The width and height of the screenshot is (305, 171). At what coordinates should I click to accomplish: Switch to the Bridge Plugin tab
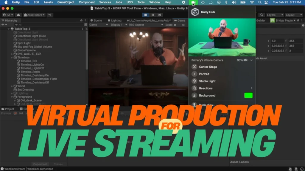click(x=282, y=20)
